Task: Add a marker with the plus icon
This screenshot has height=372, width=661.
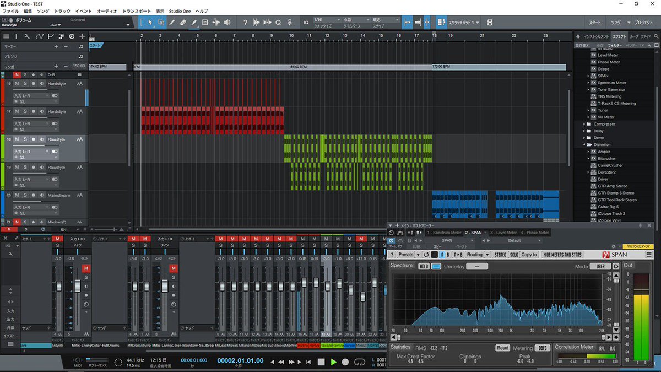Action: click(x=56, y=47)
